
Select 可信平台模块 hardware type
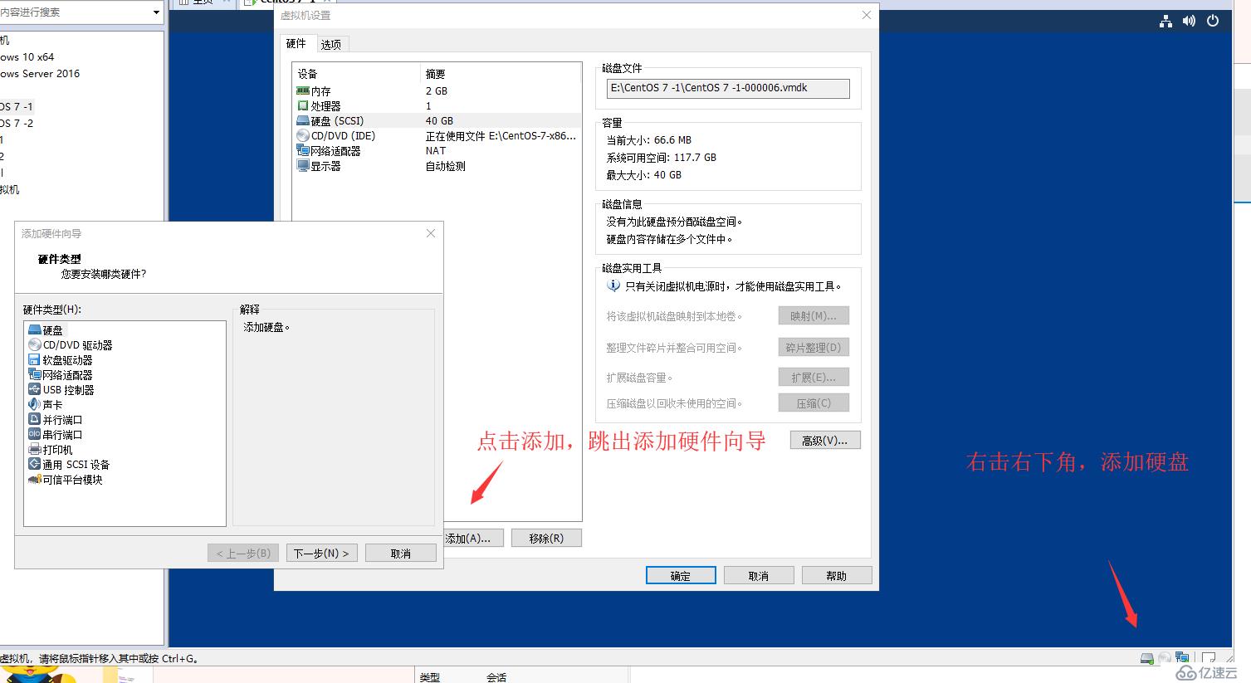click(66, 480)
